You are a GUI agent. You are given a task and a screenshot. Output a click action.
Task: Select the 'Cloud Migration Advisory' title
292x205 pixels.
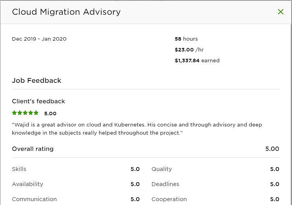(x=66, y=12)
